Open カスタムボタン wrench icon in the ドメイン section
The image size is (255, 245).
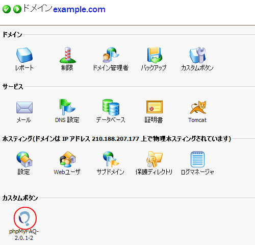(x=197, y=55)
